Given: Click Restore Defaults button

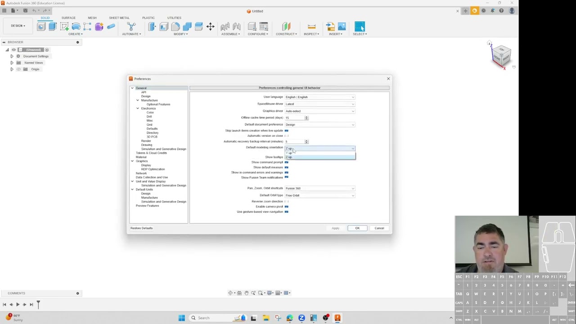Looking at the screenshot, I should pyautogui.click(x=141, y=228).
